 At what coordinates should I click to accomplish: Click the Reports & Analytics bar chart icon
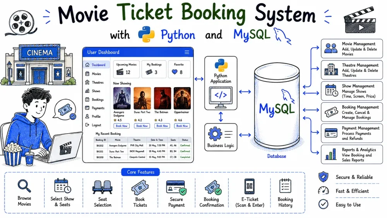point(331,154)
